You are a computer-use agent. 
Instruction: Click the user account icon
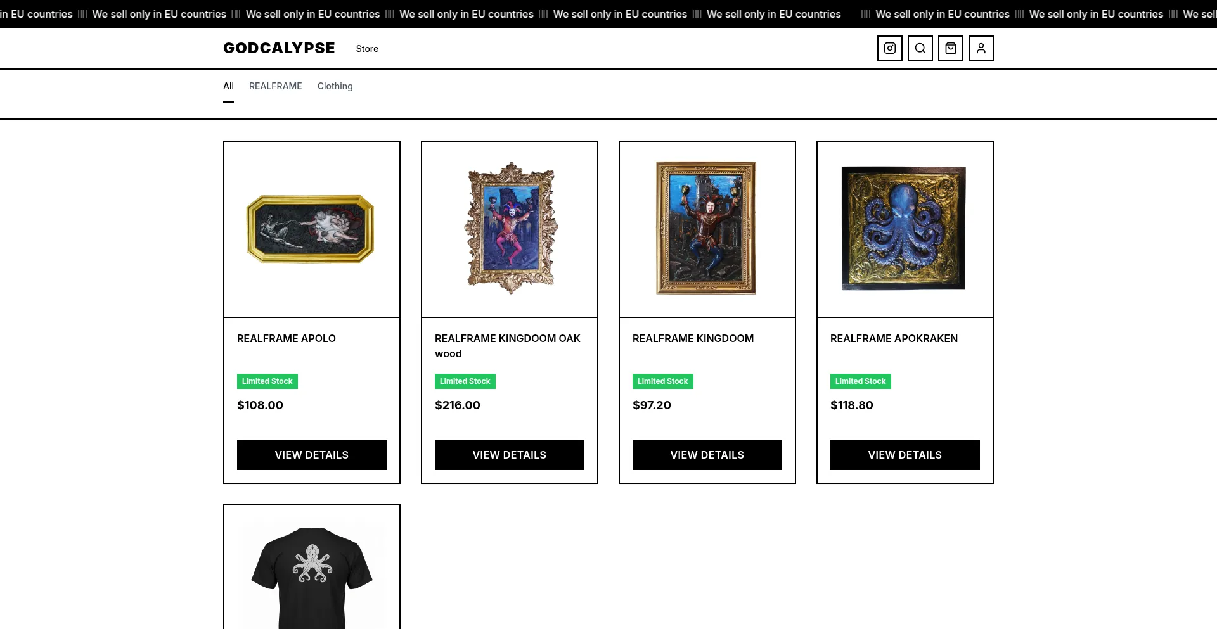coord(981,48)
